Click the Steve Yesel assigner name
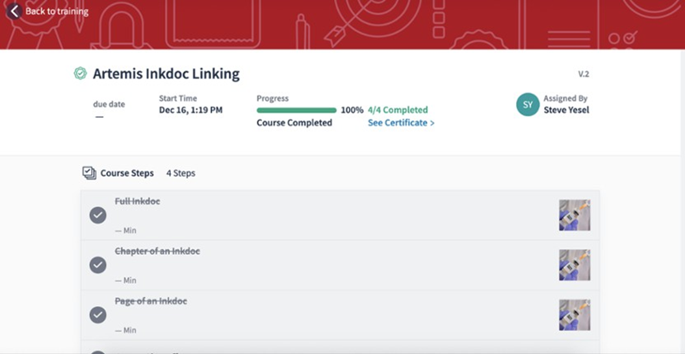This screenshot has height=354, width=685. 566,110
